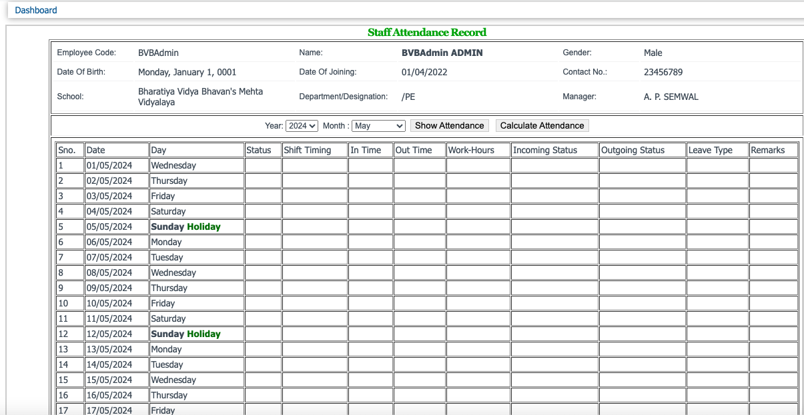Screen dimensions: 804x415
Task: Click the date cell 15/05/2024
Action: coord(117,380)
